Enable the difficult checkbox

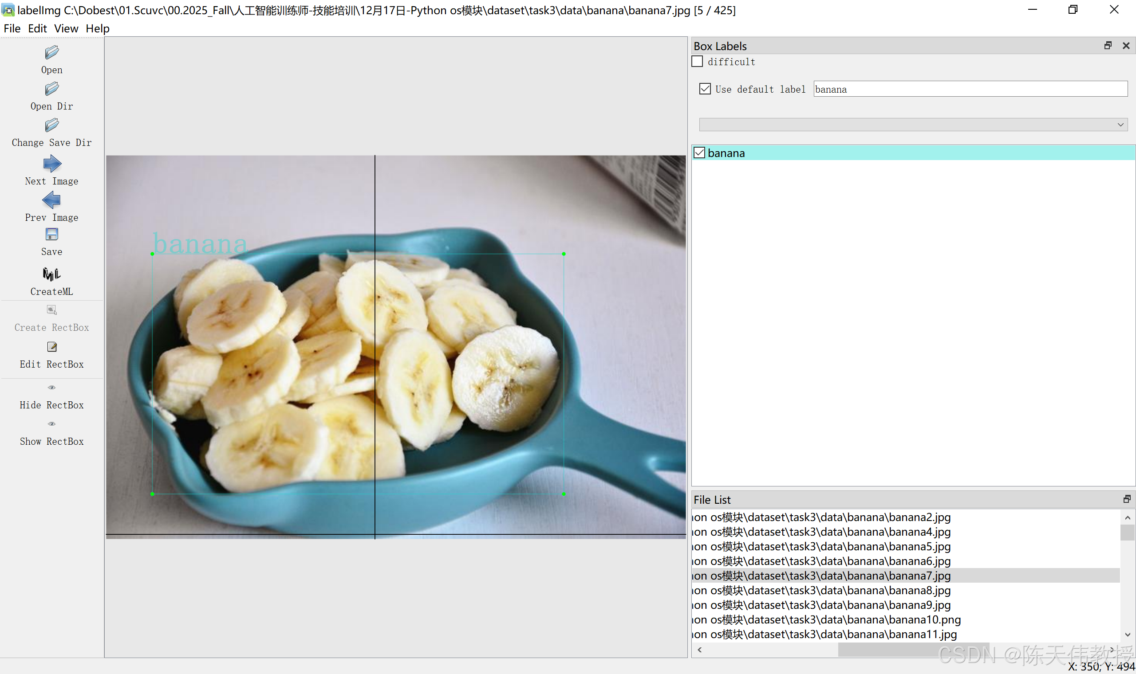coord(698,62)
